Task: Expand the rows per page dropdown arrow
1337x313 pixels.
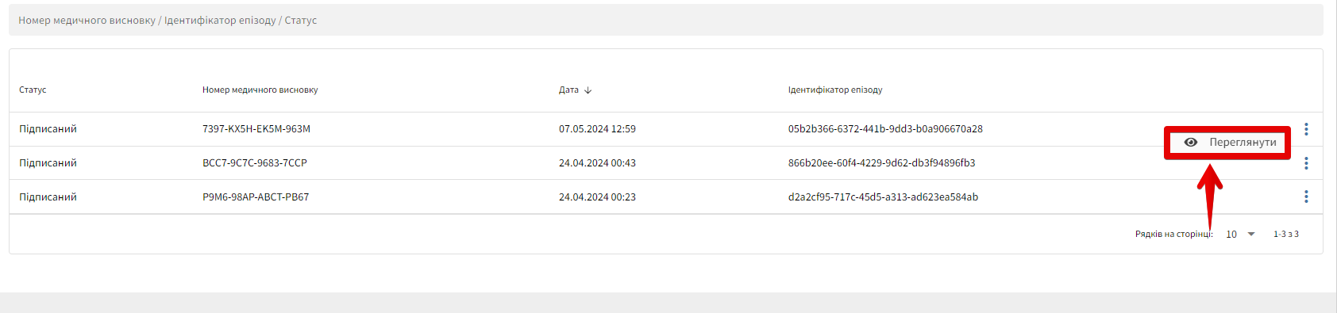Action: click(1251, 235)
